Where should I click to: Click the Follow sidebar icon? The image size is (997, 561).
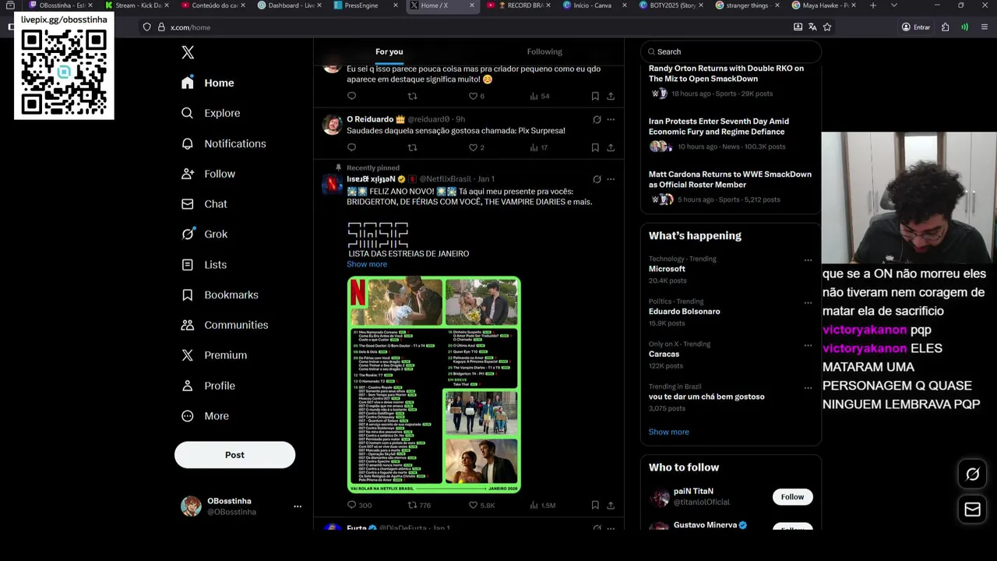coord(188,174)
